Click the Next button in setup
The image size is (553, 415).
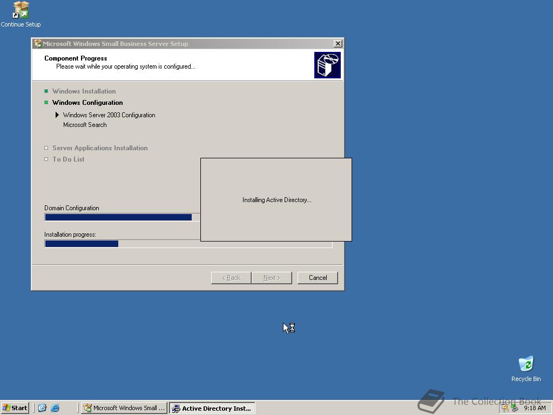point(272,278)
